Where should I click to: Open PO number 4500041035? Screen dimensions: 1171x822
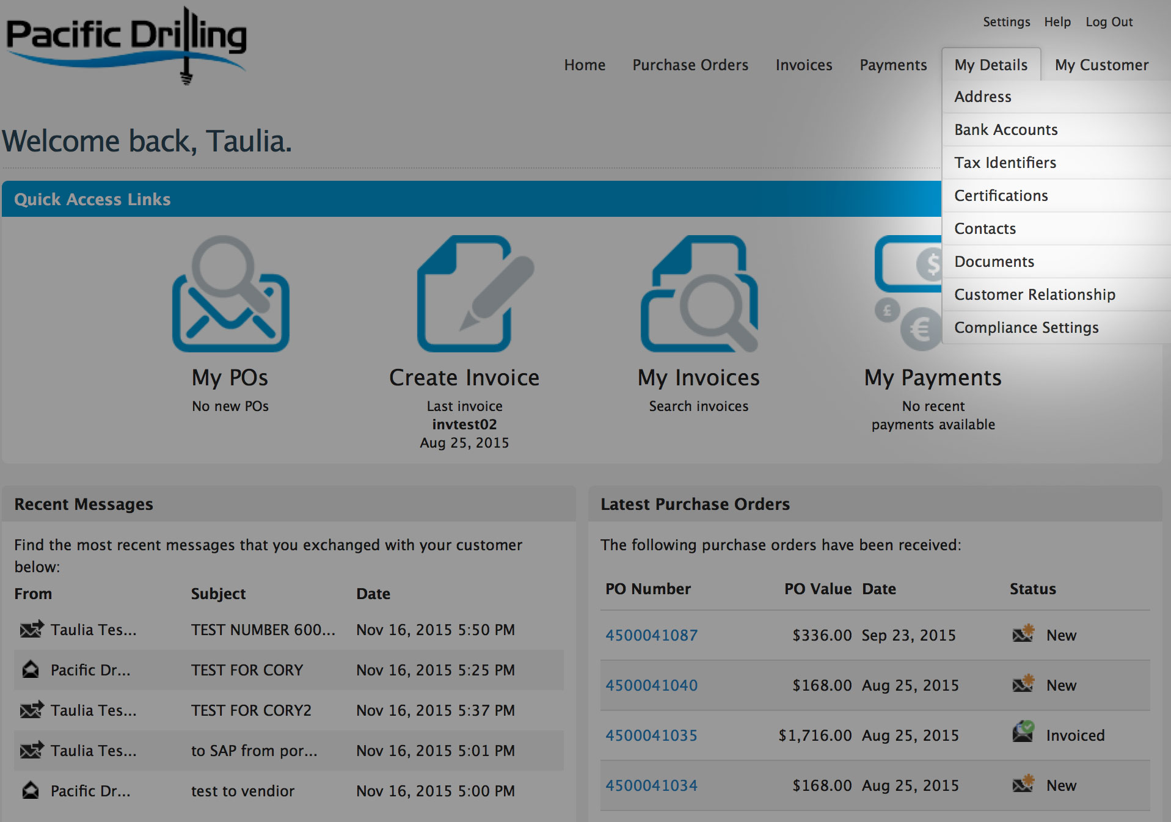click(x=651, y=735)
